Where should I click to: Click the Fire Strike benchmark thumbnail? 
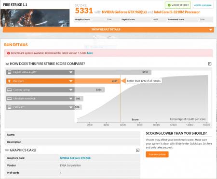pyautogui.click(x=35, y=18)
